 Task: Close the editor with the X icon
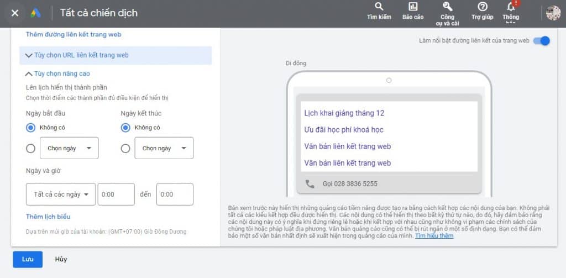pyautogui.click(x=15, y=13)
